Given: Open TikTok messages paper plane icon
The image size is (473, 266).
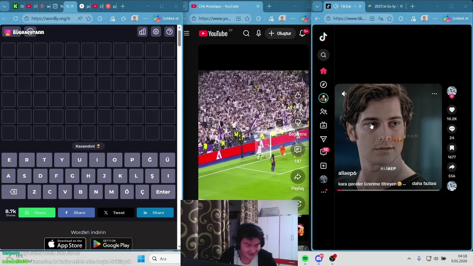Looking at the screenshot, I should point(323,139).
